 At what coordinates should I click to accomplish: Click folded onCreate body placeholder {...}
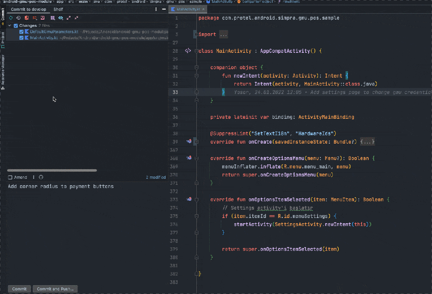(x=367, y=142)
